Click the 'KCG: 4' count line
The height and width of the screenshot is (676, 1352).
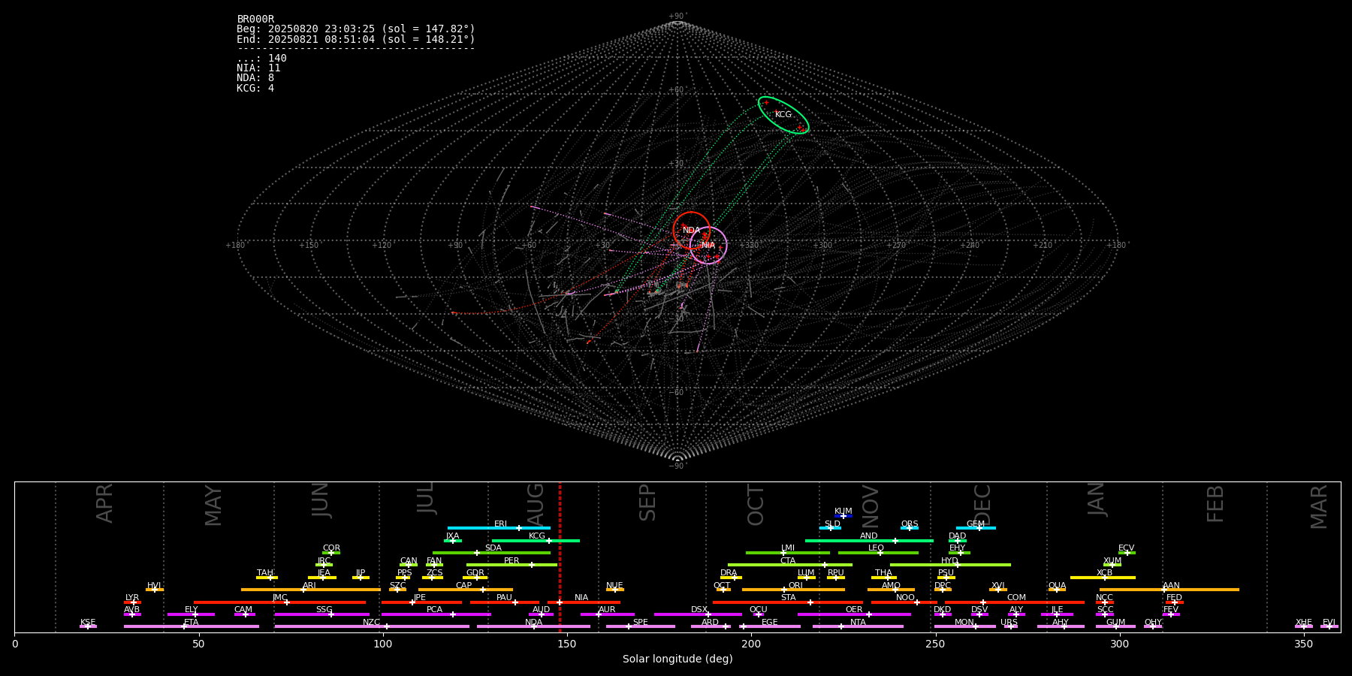coord(255,89)
